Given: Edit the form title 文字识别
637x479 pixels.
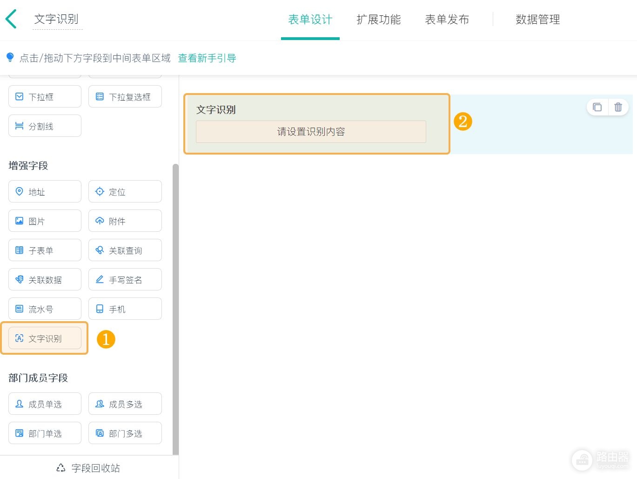Looking at the screenshot, I should coord(56,19).
